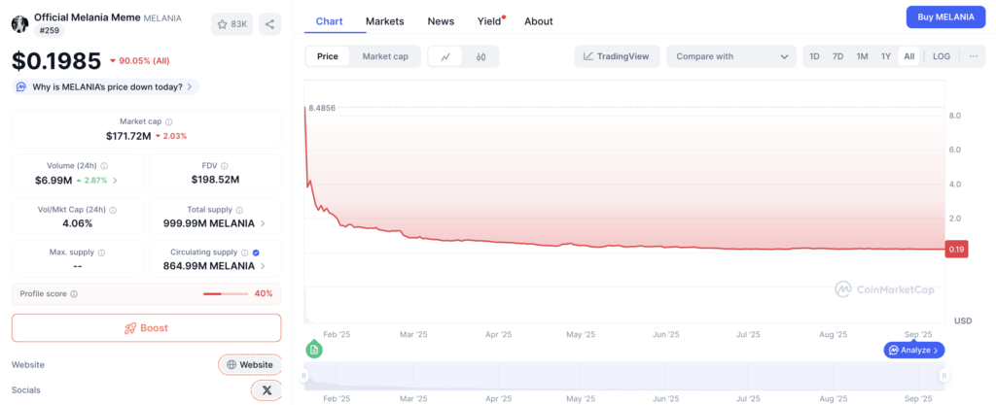The image size is (996, 405).
Task: Open the Circulating supply info icon
Action: coord(244,253)
